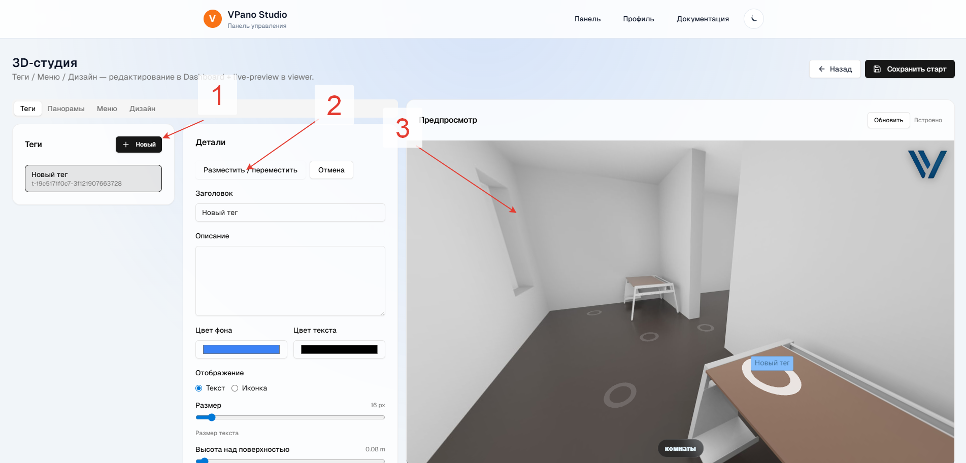The image size is (966, 463).
Task: Click the 'Новый тег' label in the preview
Action: point(772,363)
